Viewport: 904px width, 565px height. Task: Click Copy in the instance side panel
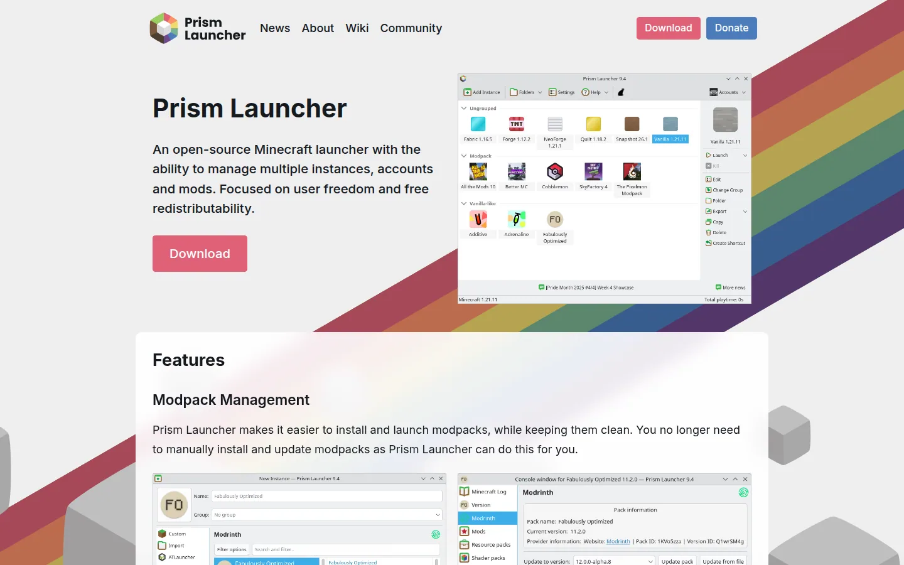point(714,222)
